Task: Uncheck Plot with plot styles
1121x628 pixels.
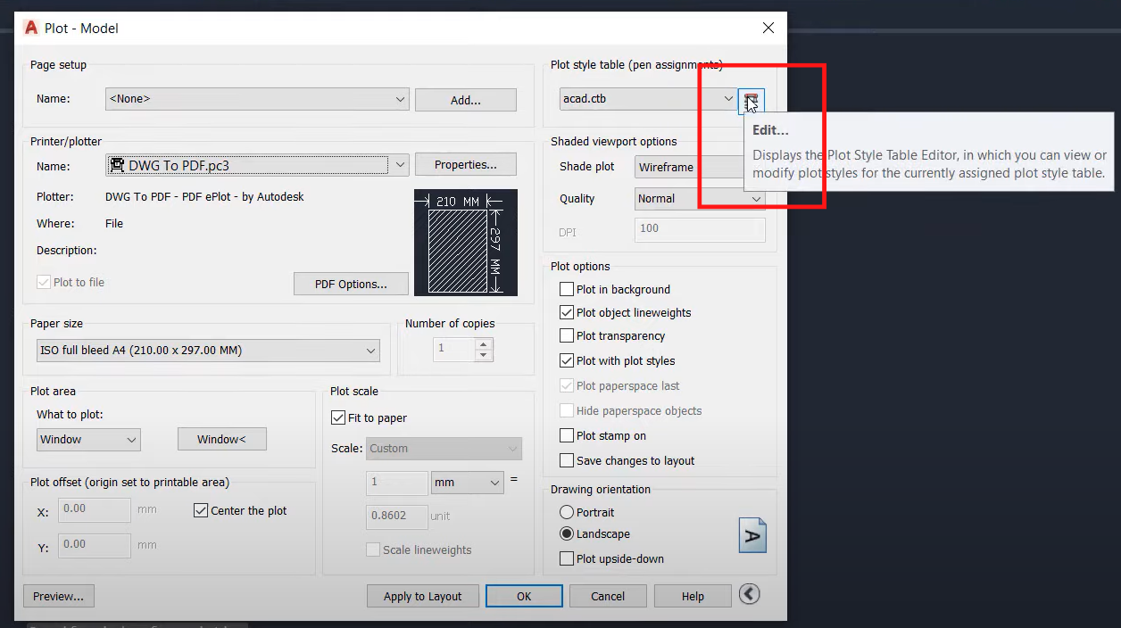Action: point(566,360)
